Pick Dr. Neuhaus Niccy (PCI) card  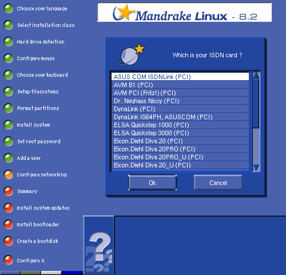click(x=180, y=101)
